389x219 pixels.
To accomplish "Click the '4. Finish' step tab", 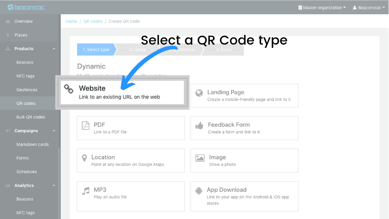I will pyautogui.click(x=224, y=49).
